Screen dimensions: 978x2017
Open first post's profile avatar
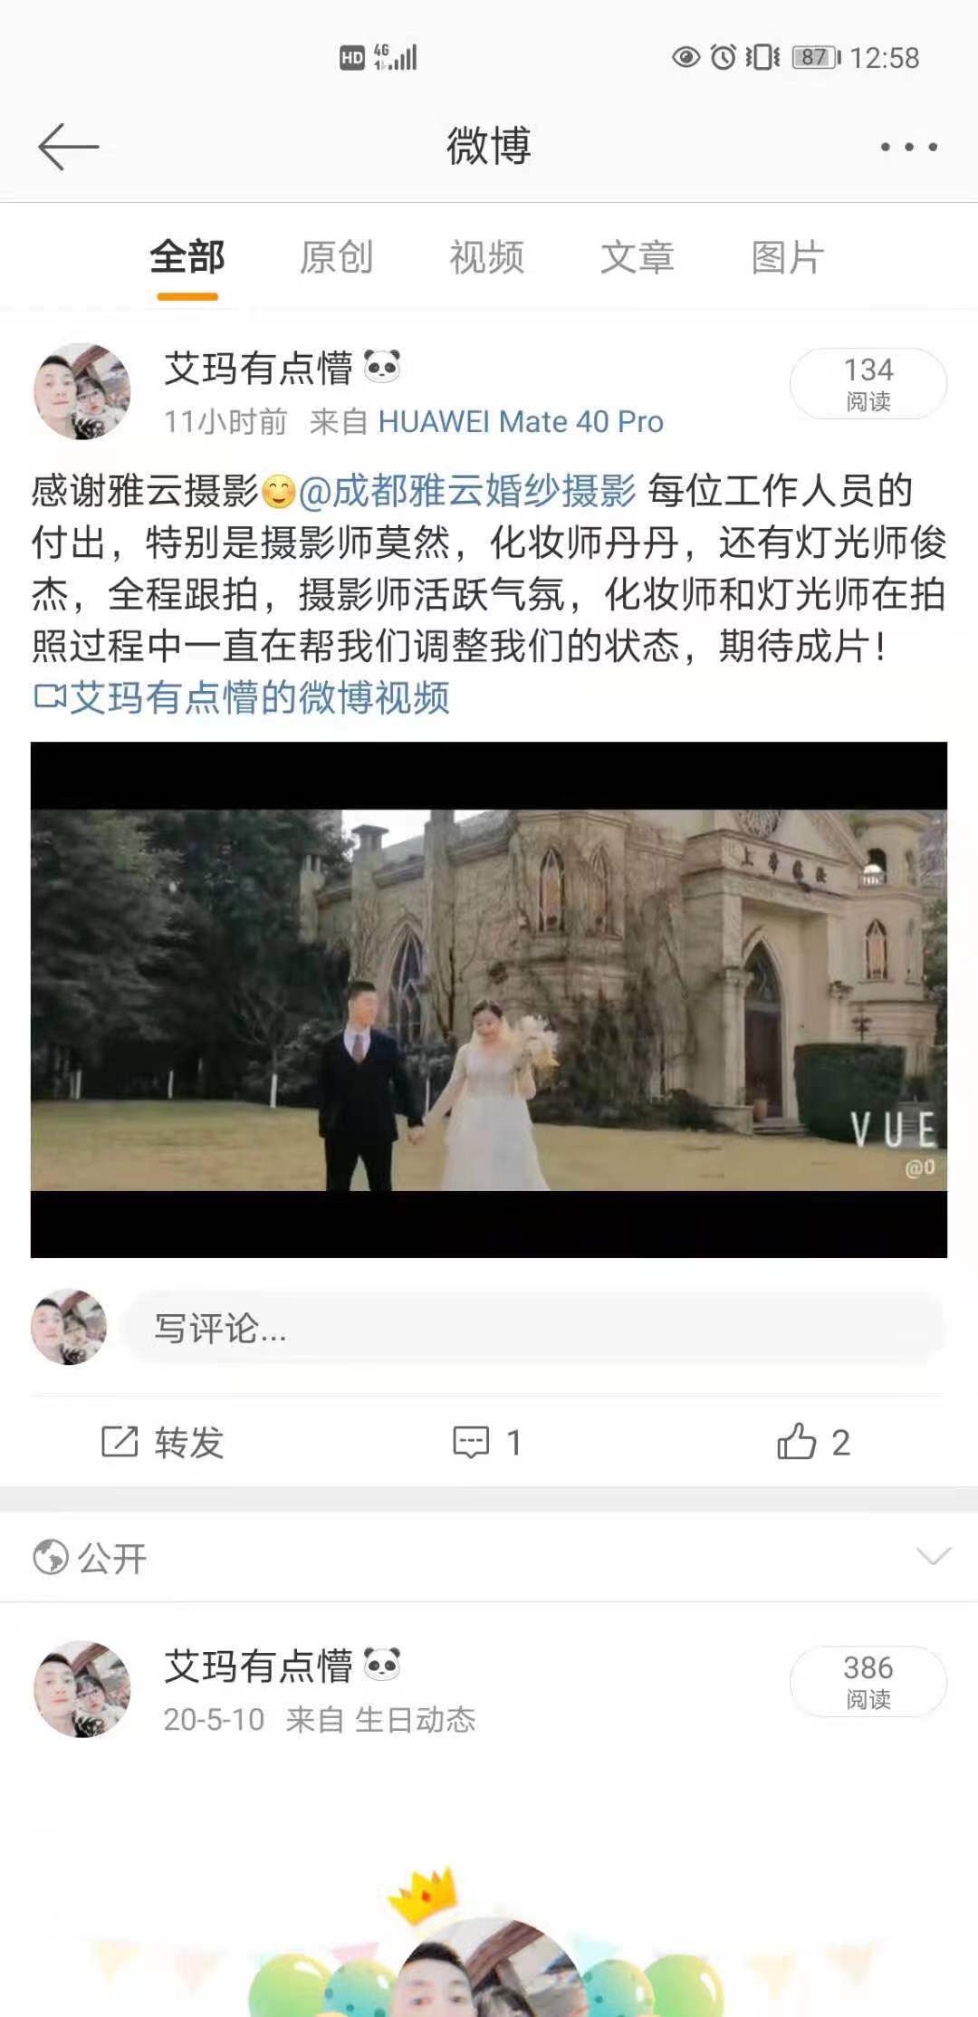pos(82,391)
